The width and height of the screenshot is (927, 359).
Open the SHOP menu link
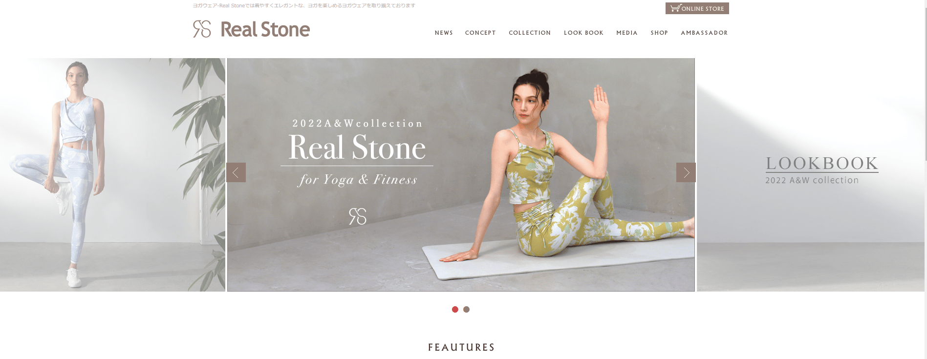[x=659, y=33]
